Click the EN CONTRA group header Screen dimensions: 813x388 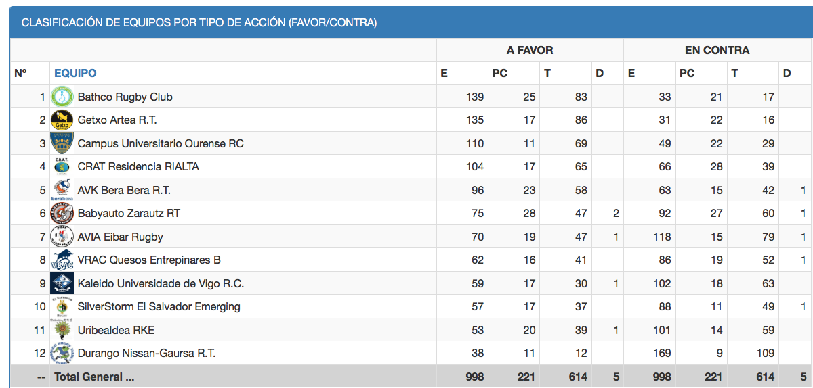point(717,50)
